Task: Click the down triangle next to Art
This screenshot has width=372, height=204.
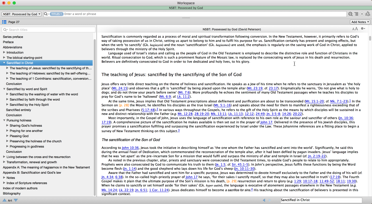Action: click(x=16, y=200)
